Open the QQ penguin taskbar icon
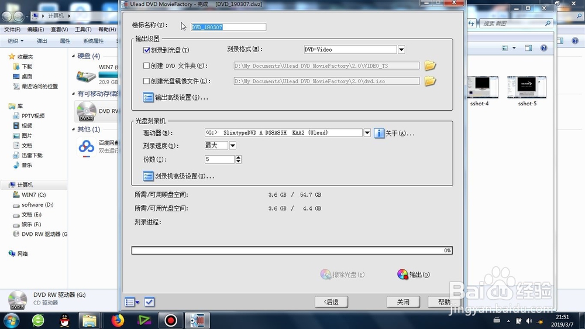This screenshot has height=329, width=585. click(x=64, y=320)
